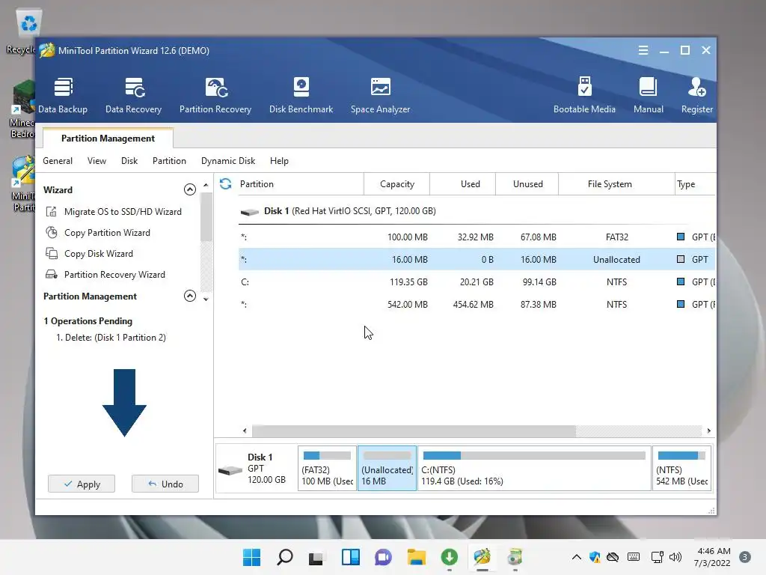Sort by Unused column header
The image size is (766, 575).
[x=527, y=184]
